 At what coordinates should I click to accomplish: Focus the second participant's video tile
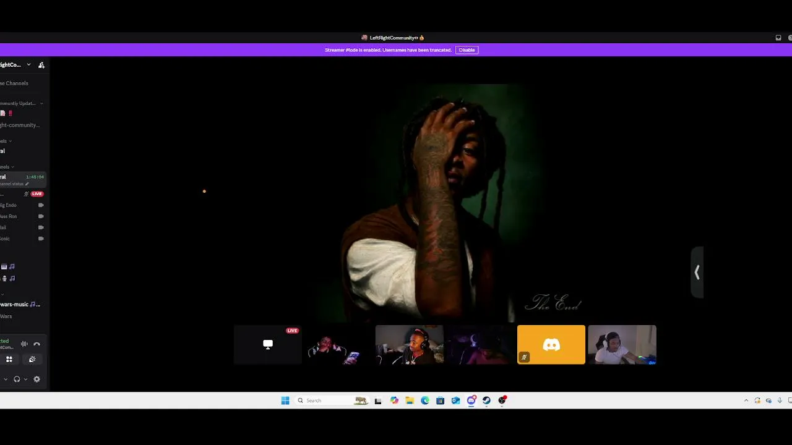(x=338, y=344)
